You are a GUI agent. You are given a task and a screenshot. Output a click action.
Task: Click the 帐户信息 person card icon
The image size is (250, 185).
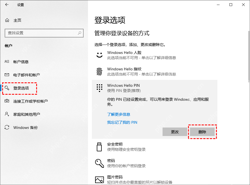7,62
